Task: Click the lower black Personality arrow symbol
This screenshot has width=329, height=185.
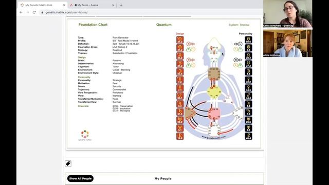Action: pos(238,60)
